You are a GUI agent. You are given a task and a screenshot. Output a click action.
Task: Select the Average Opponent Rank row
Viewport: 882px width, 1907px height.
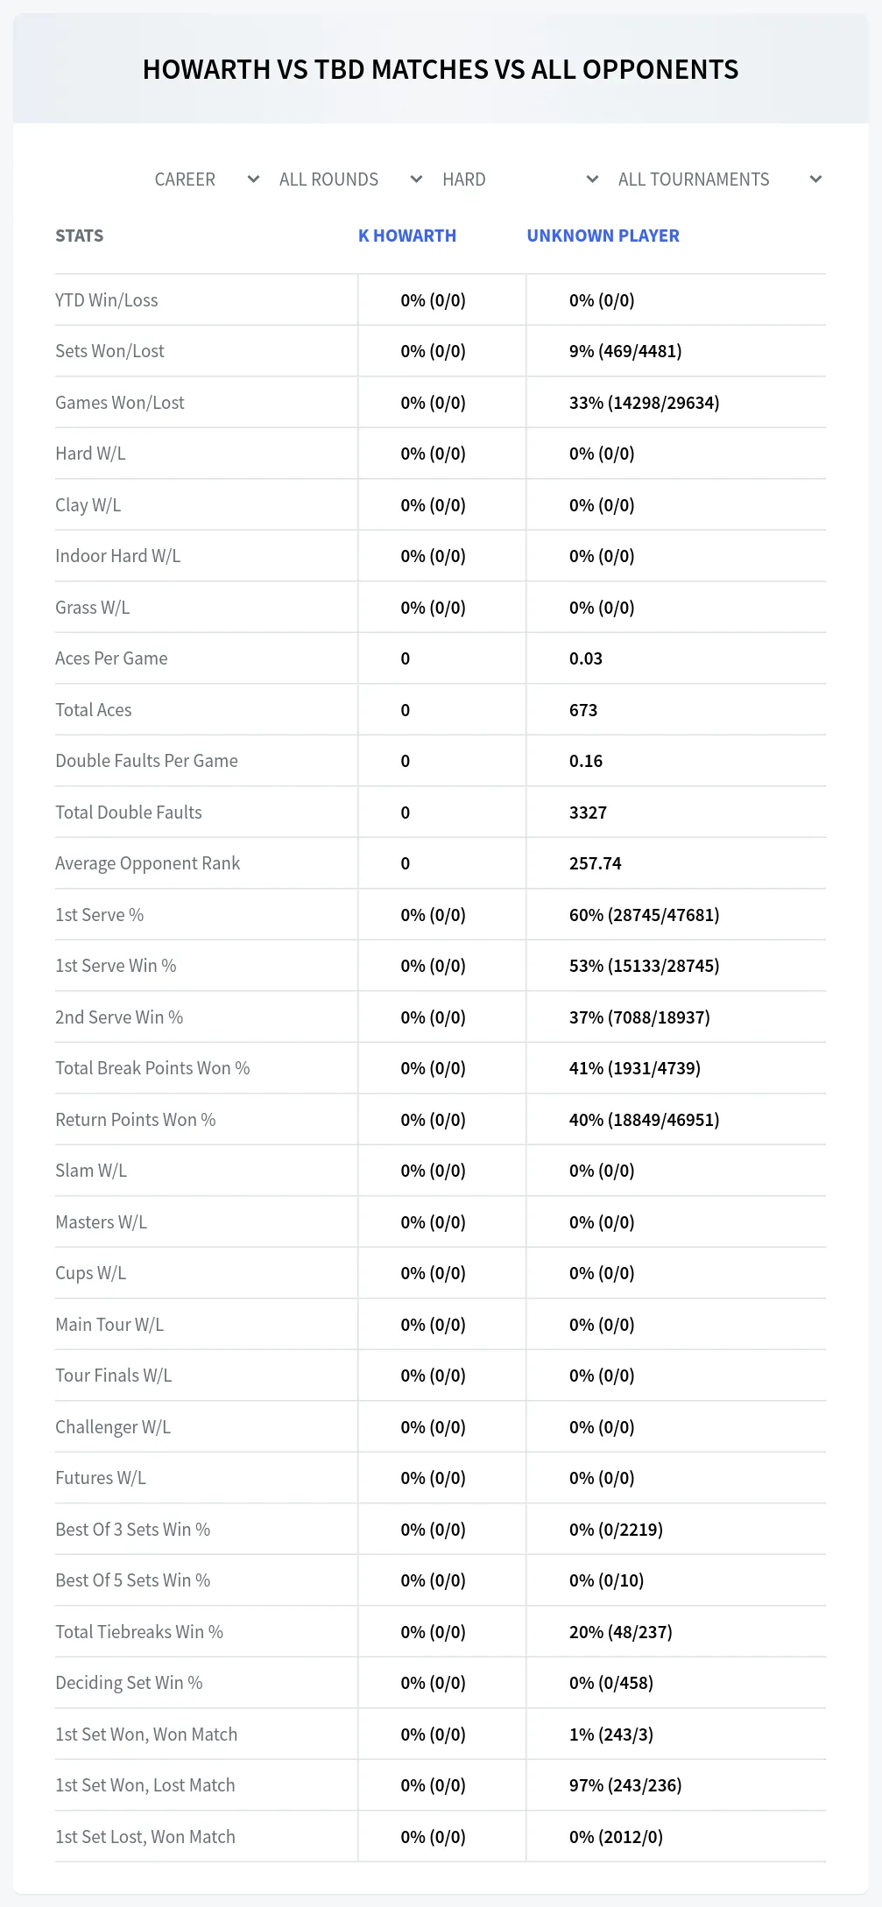coord(441,863)
